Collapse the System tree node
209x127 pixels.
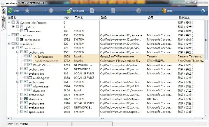click(x=13, y=27)
